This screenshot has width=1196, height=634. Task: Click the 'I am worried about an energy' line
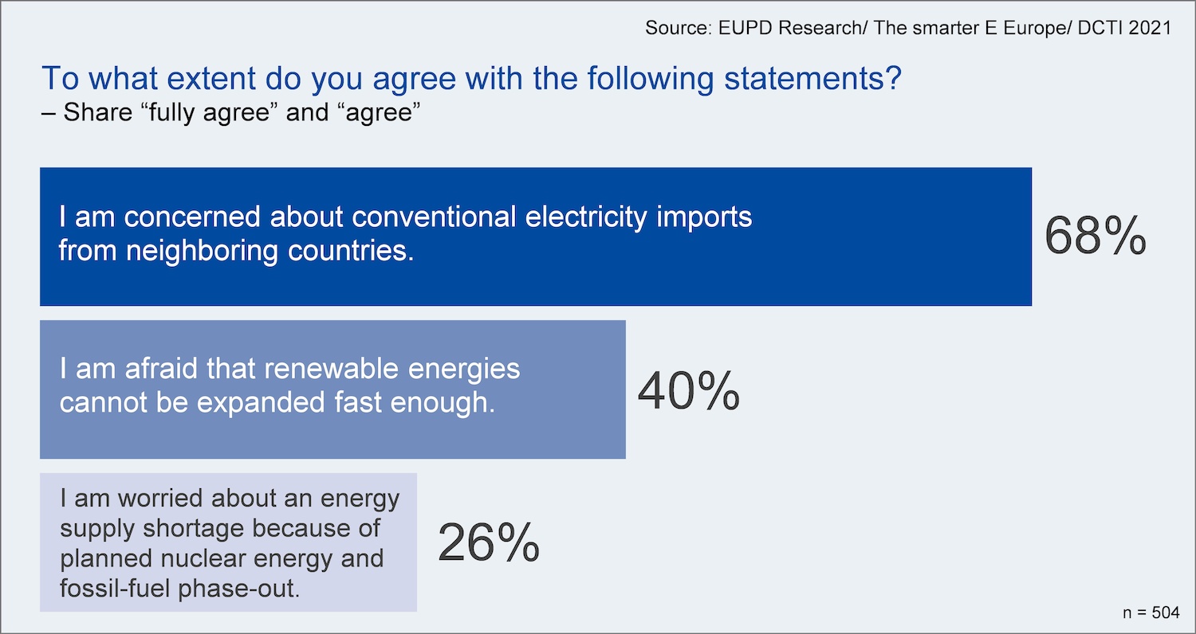click(x=230, y=499)
